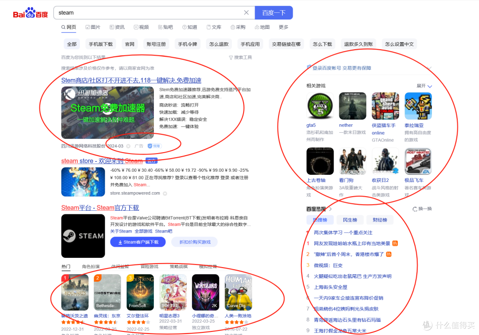The height and width of the screenshot is (335, 479).
Task: Select the 网页 tab
Action: (69, 27)
